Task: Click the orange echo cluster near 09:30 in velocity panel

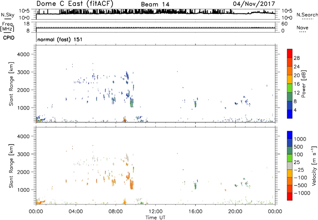Action: (132, 184)
